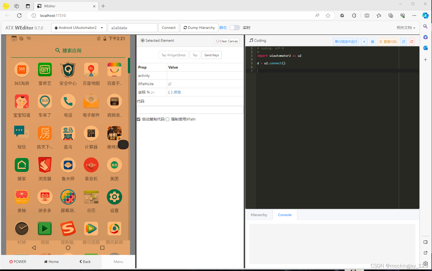Screen dimensions: 432x271
Task: Tap the 浏览器 browser icon
Action: pyautogui.click(x=45, y=165)
